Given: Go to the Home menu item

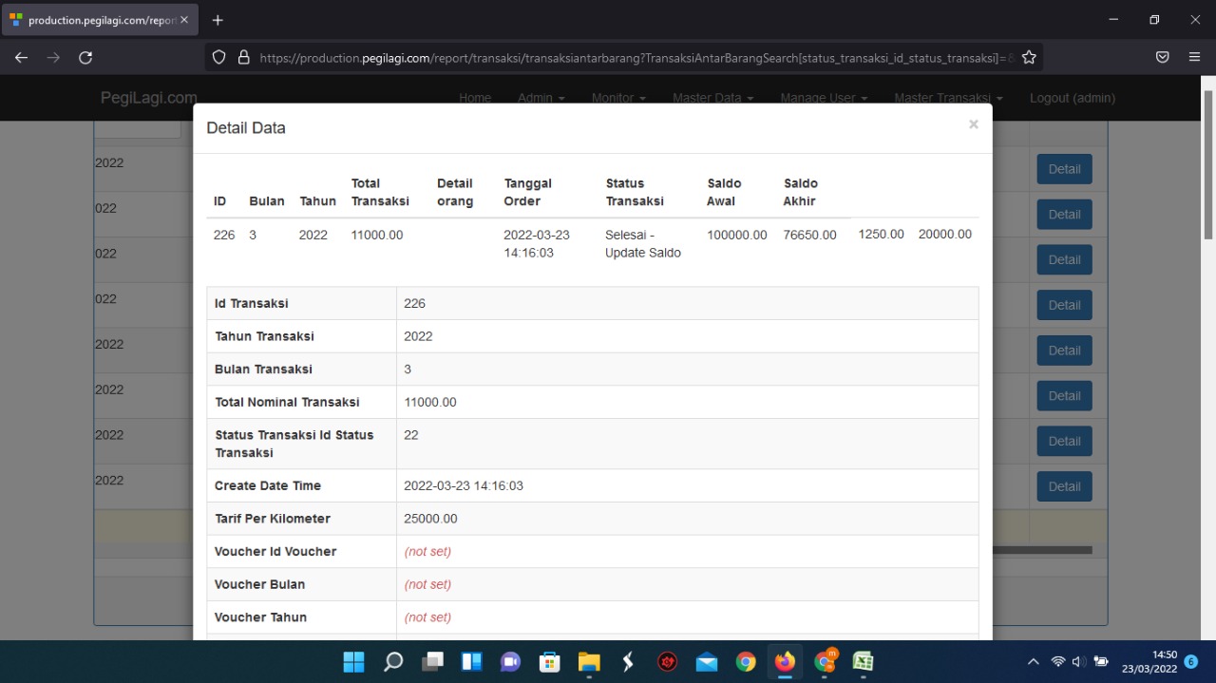Looking at the screenshot, I should click(475, 98).
